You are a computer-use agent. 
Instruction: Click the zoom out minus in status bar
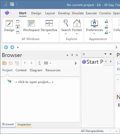pyautogui.click(x=116, y=131)
